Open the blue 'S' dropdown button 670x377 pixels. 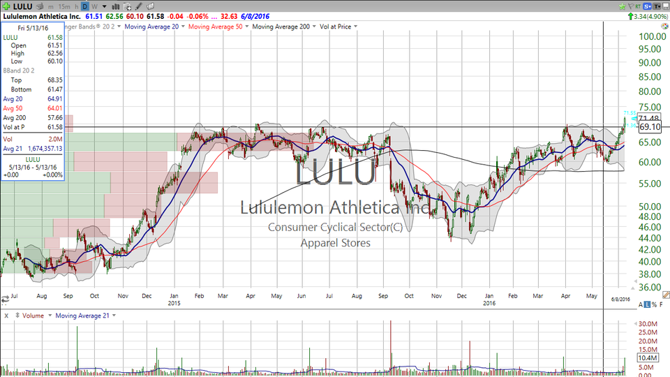[x=648, y=6]
